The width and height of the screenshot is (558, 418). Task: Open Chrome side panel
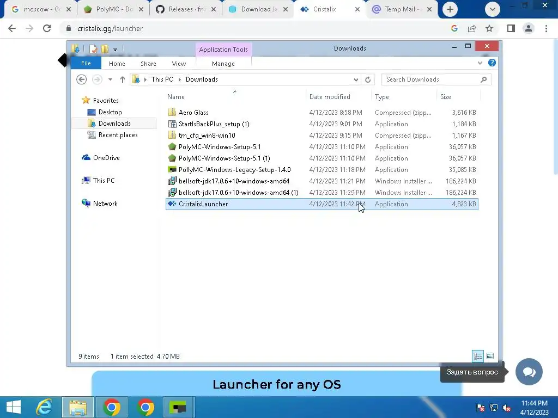pyautogui.click(x=511, y=28)
